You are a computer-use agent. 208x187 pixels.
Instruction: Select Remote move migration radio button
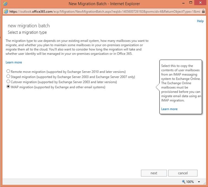[8, 71]
